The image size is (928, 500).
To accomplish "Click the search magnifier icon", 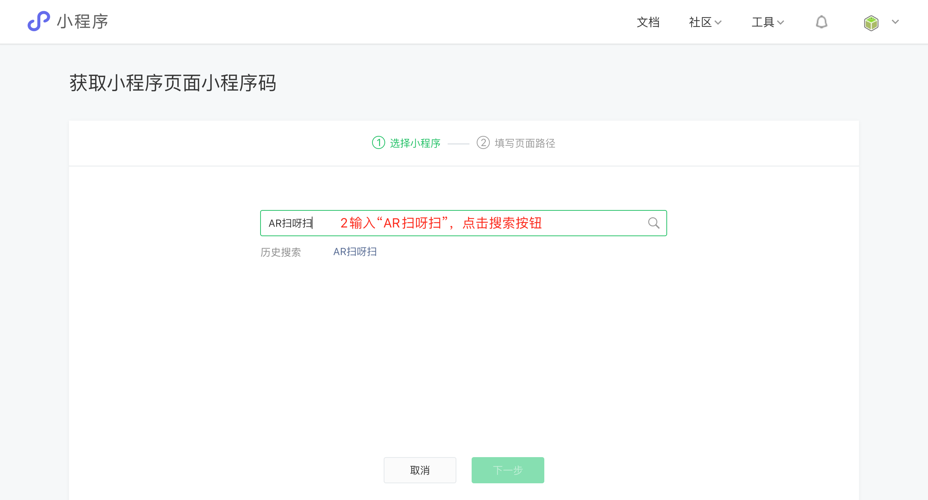I will tap(653, 223).
